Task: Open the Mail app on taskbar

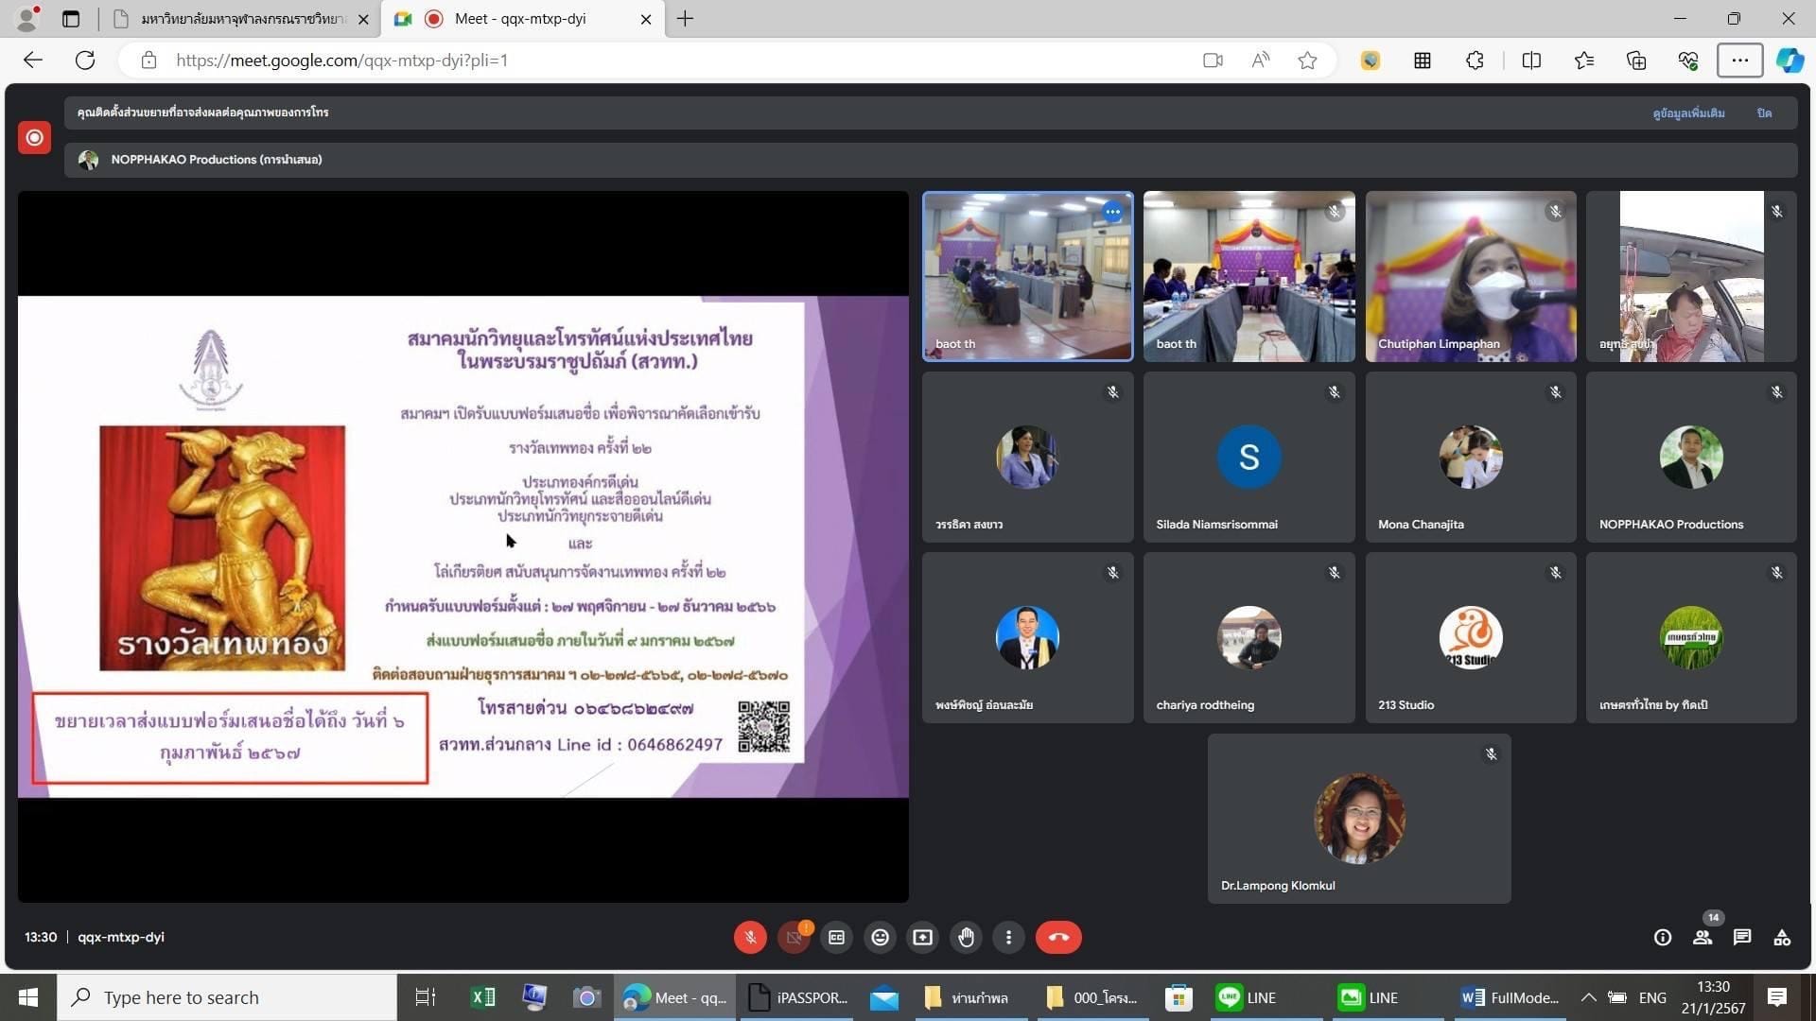Action: tap(883, 997)
